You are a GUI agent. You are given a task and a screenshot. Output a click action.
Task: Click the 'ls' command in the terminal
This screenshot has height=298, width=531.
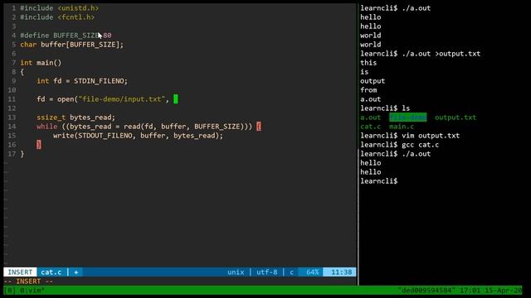pos(406,108)
